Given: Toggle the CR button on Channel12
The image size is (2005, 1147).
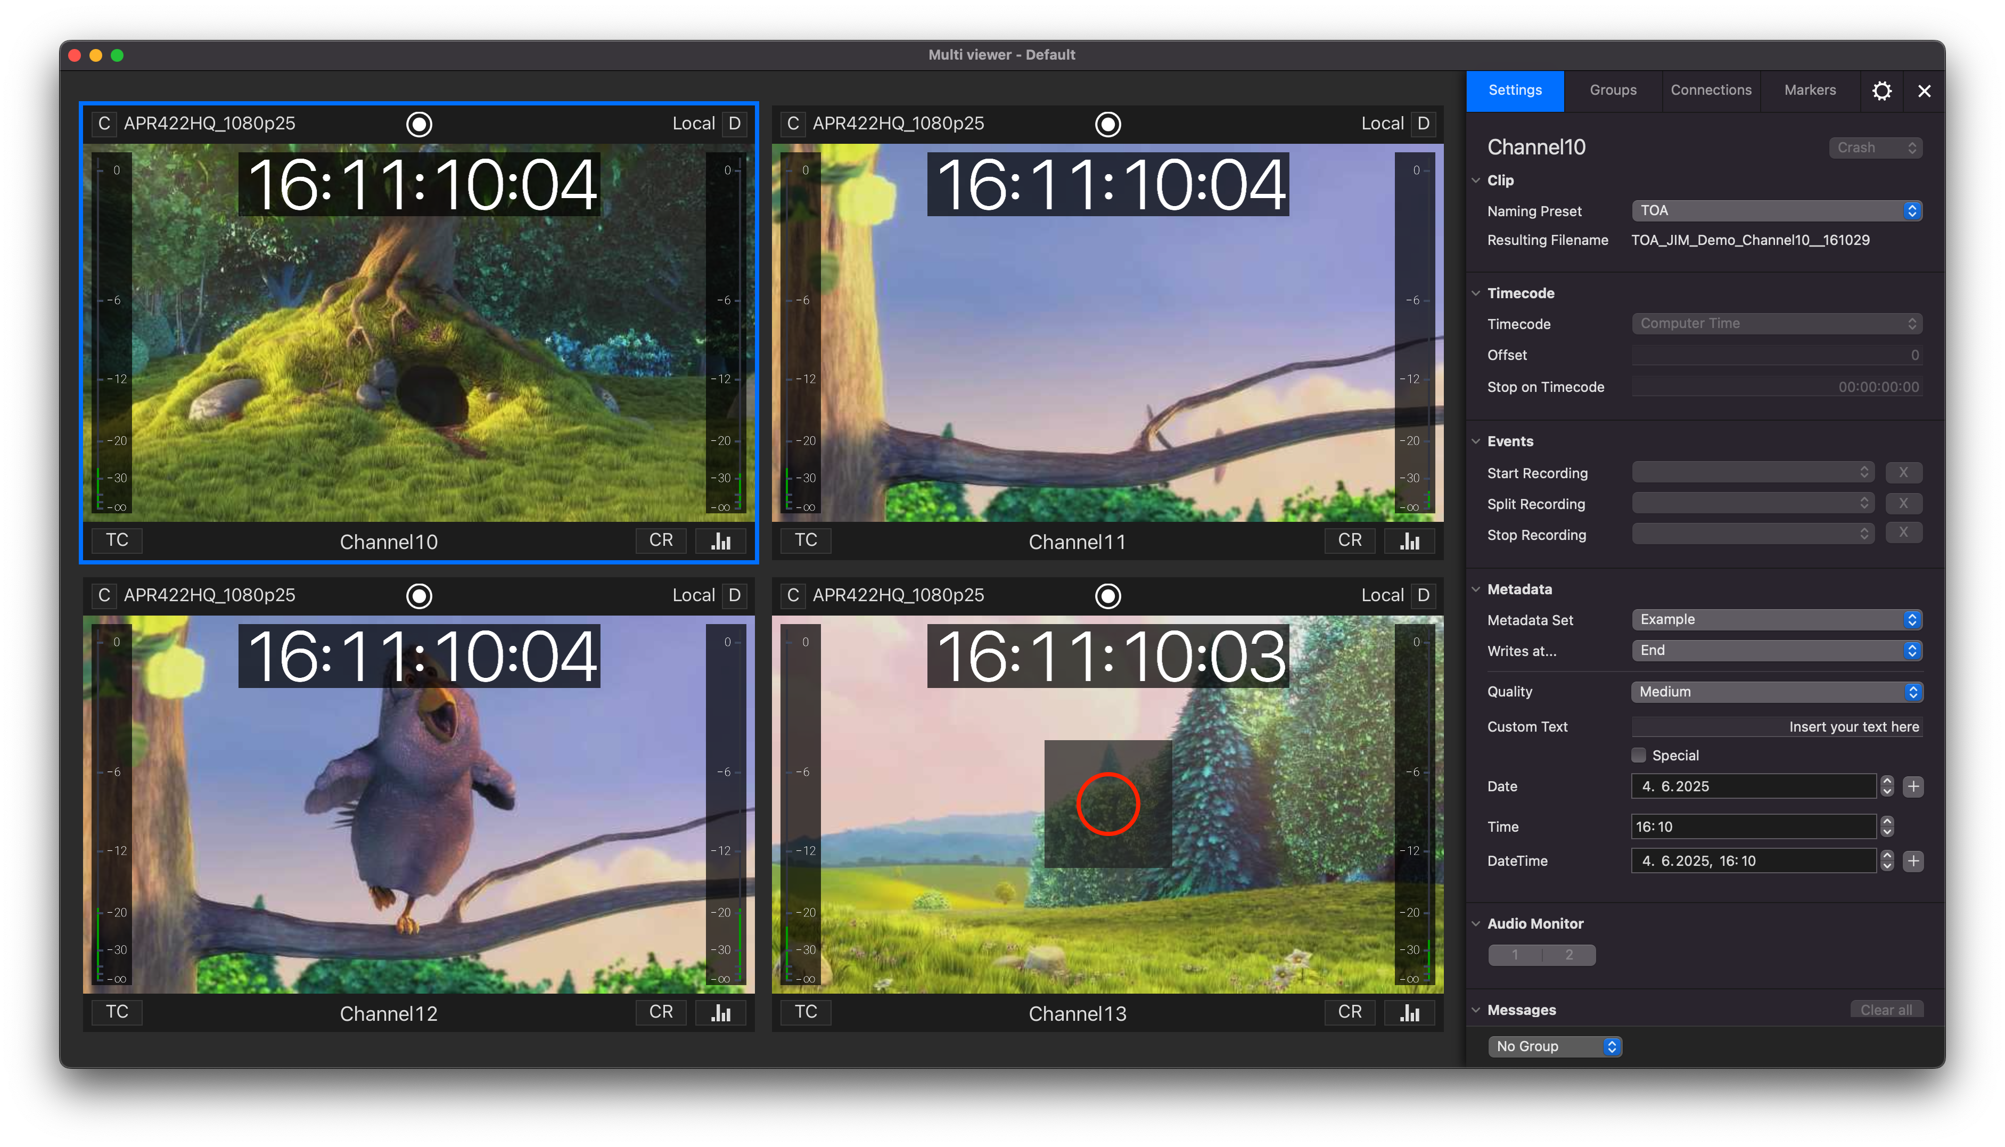Looking at the screenshot, I should (x=661, y=1012).
